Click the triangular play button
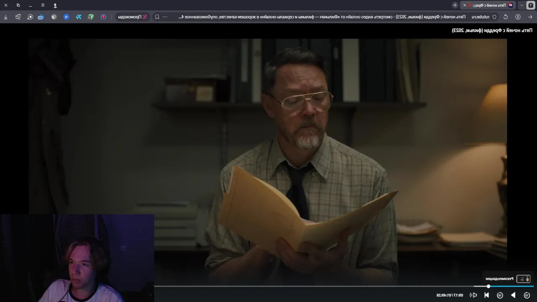 tap(513, 295)
